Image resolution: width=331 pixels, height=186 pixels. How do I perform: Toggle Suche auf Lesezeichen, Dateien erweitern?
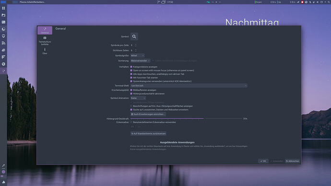pos(131,110)
